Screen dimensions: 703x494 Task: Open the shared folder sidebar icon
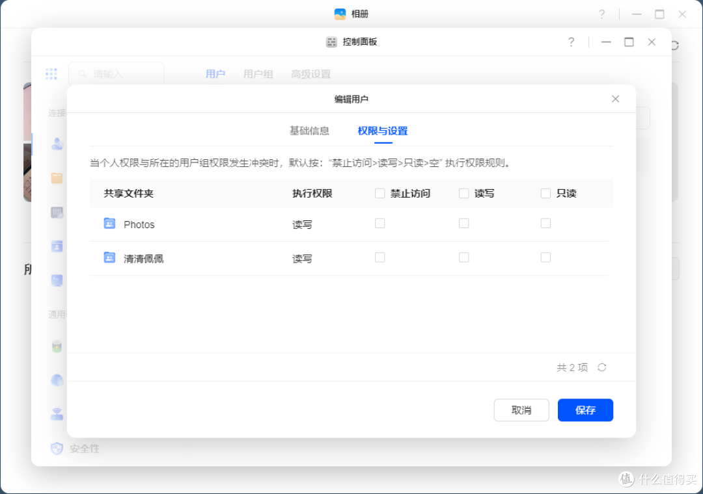[x=57, y=178]
